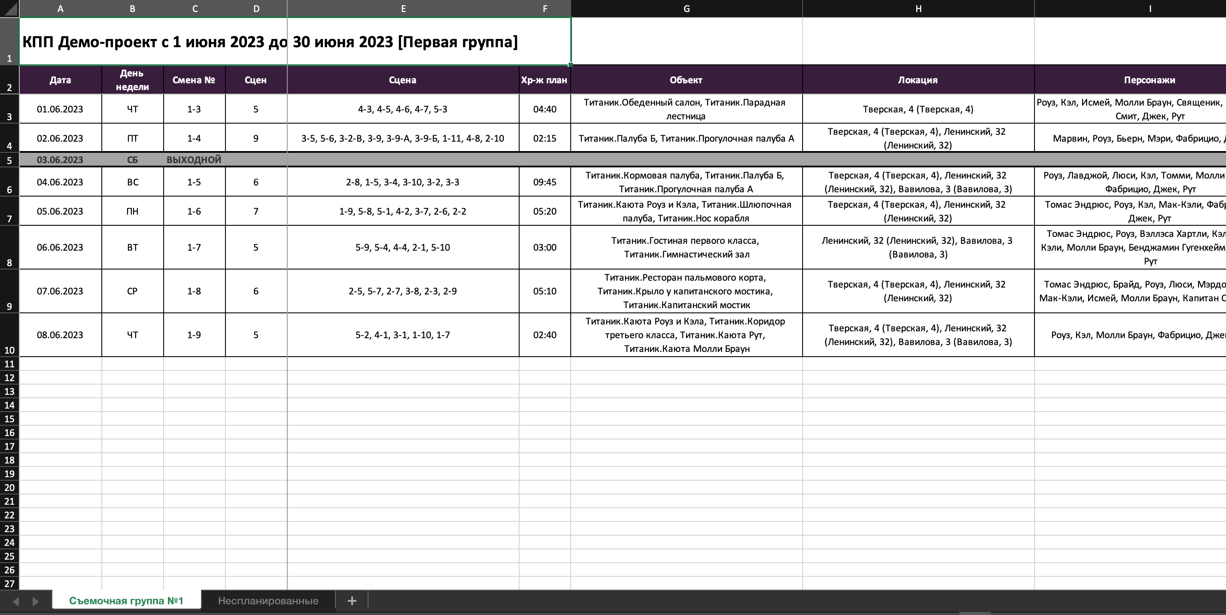Image resolution: width=1226 pixels, height=615 pixels.
Task: Click the ВЫХОДНОЙ cell
Action: (194, 160)
